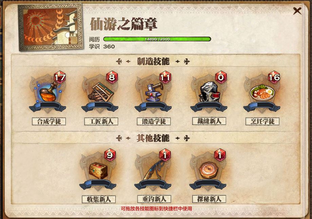312x219 pixels.
Task: Click the chapter illustration thumbnail with sun
Action: pyautogui.click(x=51, y=27)
